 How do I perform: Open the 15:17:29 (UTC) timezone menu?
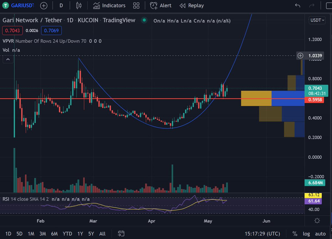tap(262, 234)
